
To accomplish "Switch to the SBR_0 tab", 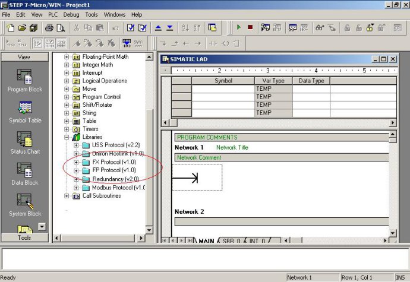I will [x=231, y=240].
